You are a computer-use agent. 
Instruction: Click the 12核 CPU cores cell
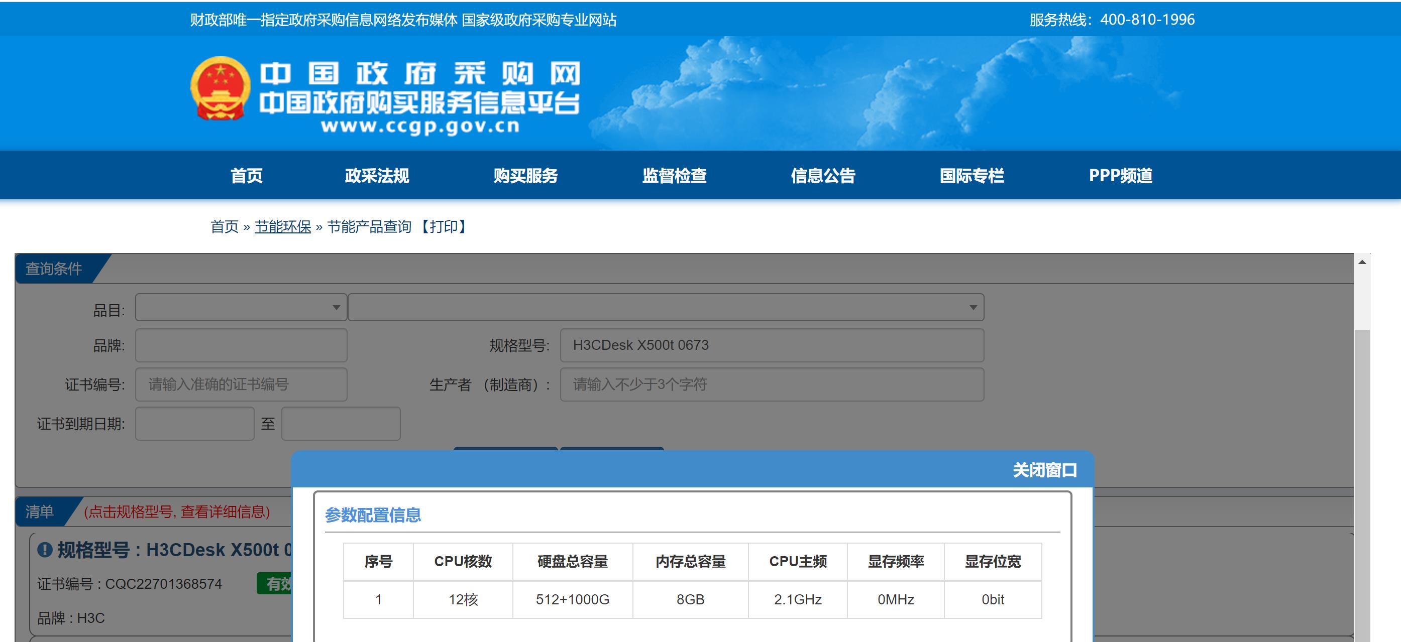(463, 600)
